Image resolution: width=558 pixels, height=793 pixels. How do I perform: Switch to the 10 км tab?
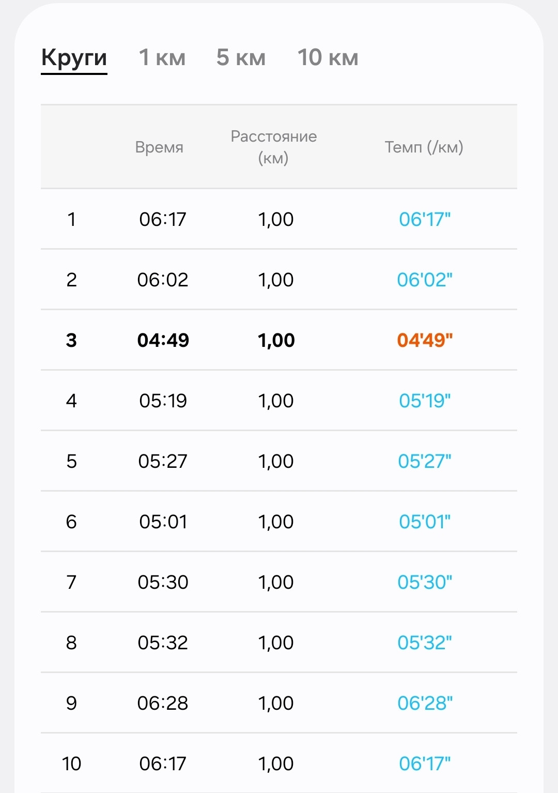328,57
